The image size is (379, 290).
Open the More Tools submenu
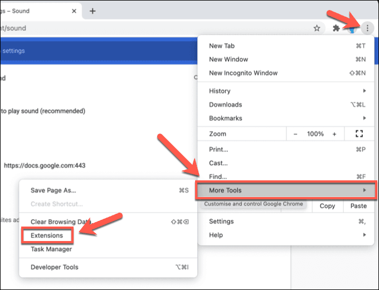pos(287,190)
